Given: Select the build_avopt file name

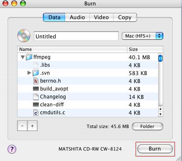Looking at the screenshot, I should coord(54,89).
